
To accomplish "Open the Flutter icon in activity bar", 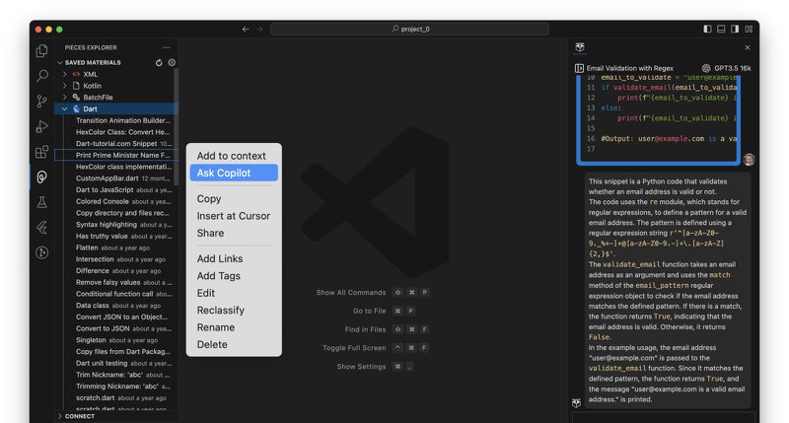I will (x=42, y=228).
